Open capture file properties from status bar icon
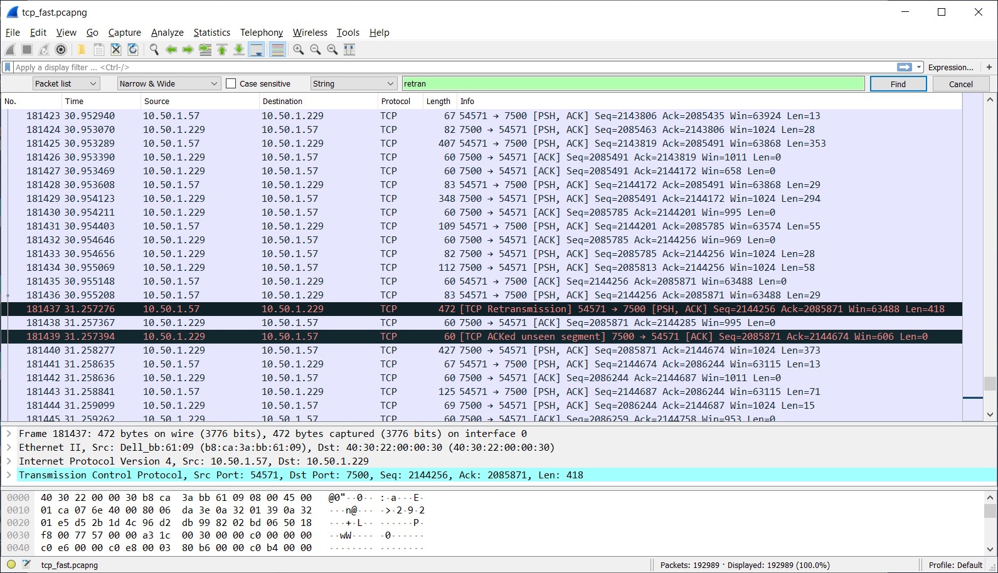 pos(26,565)
